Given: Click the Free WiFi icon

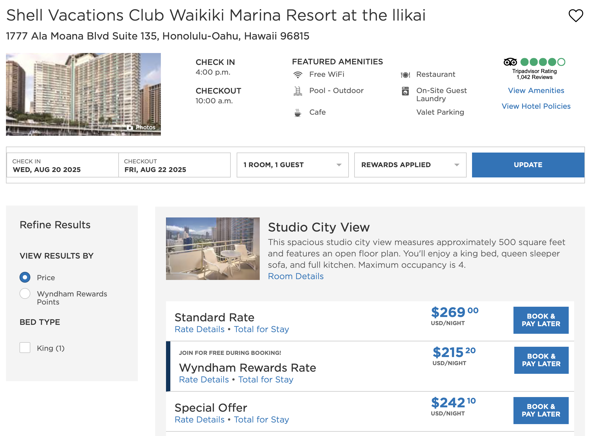Looking at the screenshot, I should click(x=298, y=75).
